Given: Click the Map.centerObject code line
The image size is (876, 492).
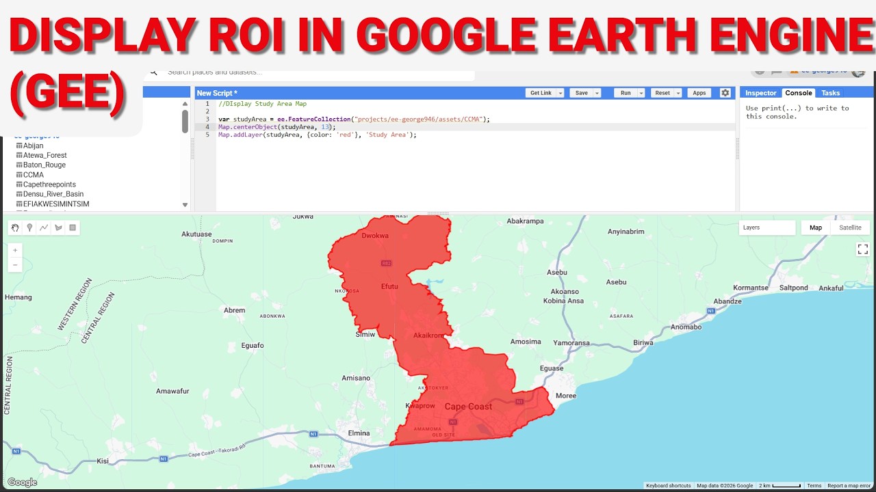Looking at the screenshot, I should [277, 127].
